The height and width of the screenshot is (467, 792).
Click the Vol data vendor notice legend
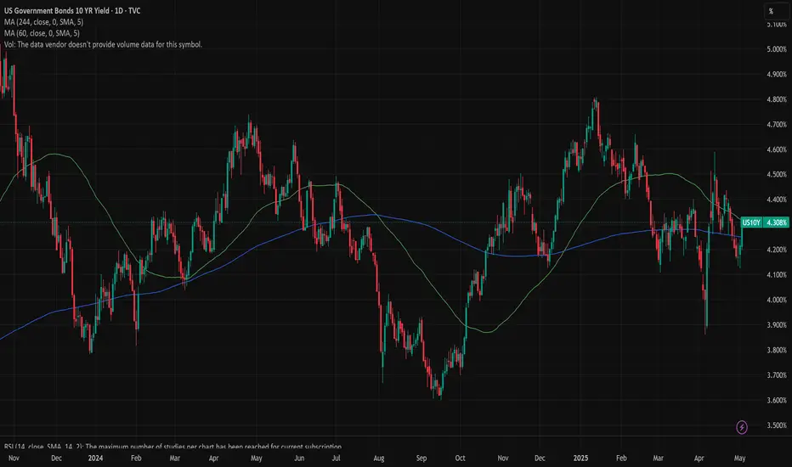[103, 44]
